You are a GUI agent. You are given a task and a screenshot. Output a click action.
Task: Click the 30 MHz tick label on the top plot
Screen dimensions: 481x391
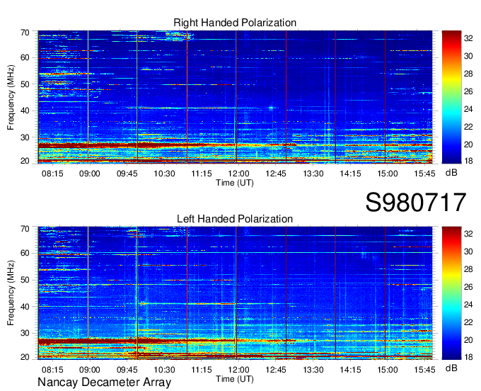pyautogui.click(x=25, y=137)
